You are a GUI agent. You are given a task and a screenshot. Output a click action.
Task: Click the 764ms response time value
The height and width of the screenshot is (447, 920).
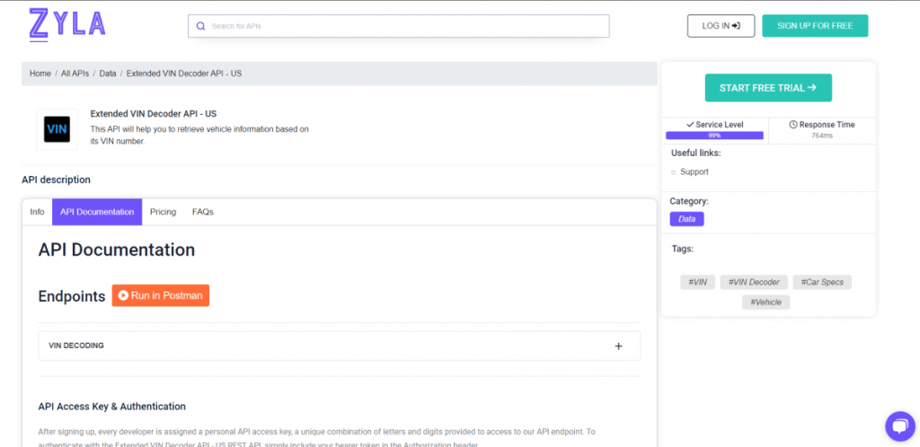pos(822,136)
